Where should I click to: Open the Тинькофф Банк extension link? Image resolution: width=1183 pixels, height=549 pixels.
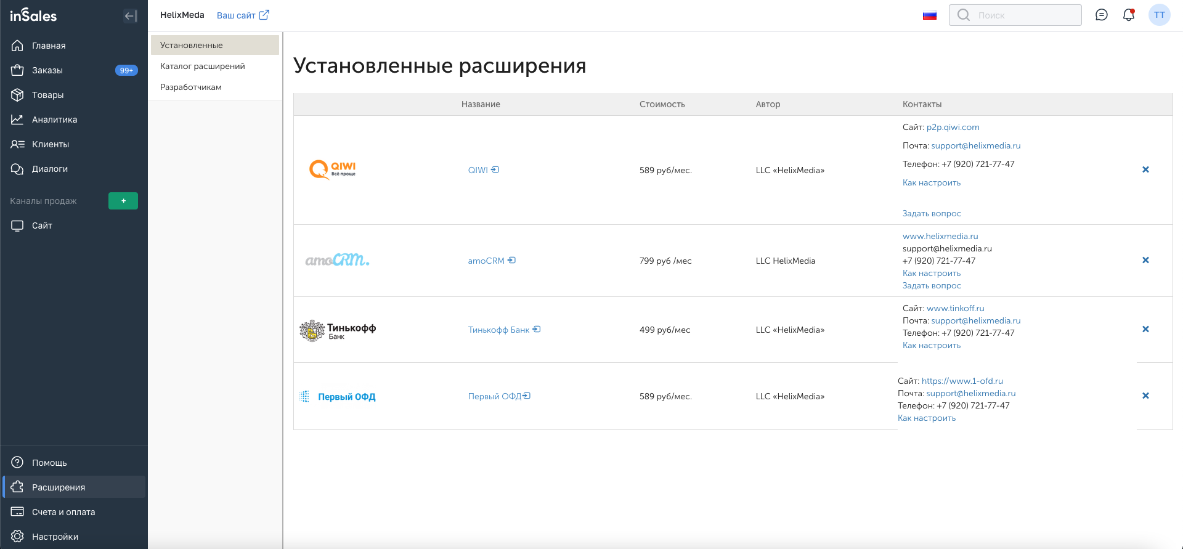(504, 330)
